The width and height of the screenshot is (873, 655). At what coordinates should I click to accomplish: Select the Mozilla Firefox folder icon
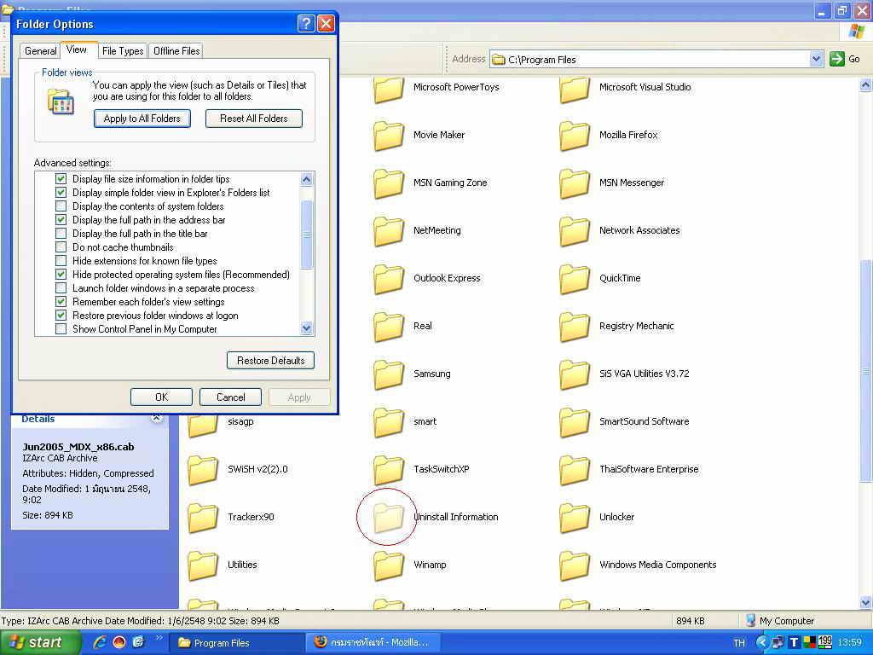pyautogui.click(x=574, y=136)
